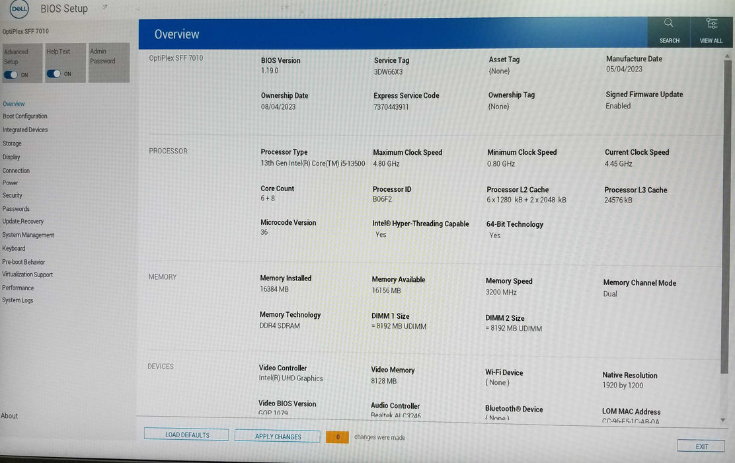Click Signed Firmware Update Enabled value
This screenshot has width=735, height=463.
(618, 106)
